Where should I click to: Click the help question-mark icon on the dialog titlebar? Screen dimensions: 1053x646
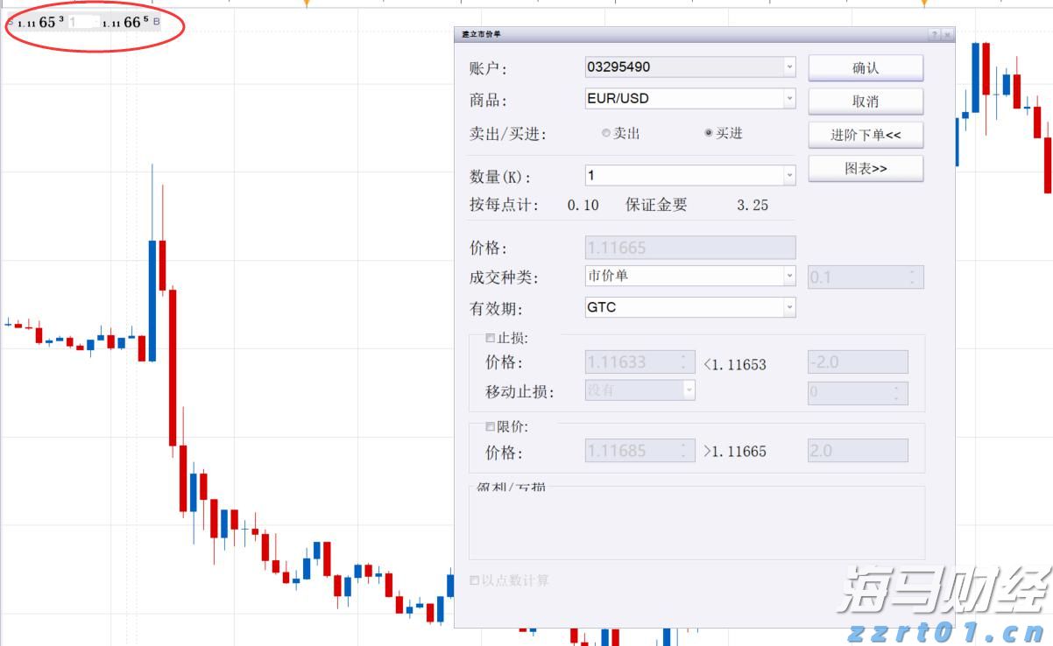click(x=933, y=35)
